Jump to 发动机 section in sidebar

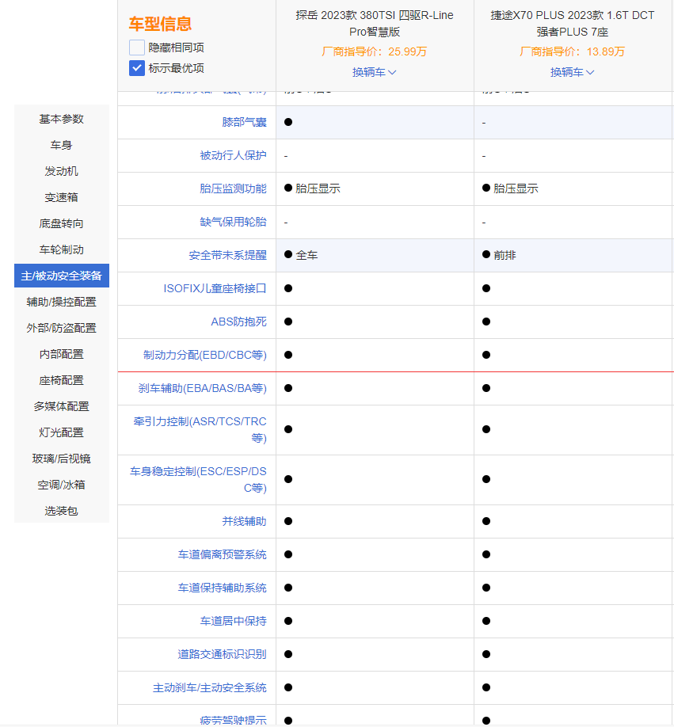62,171
